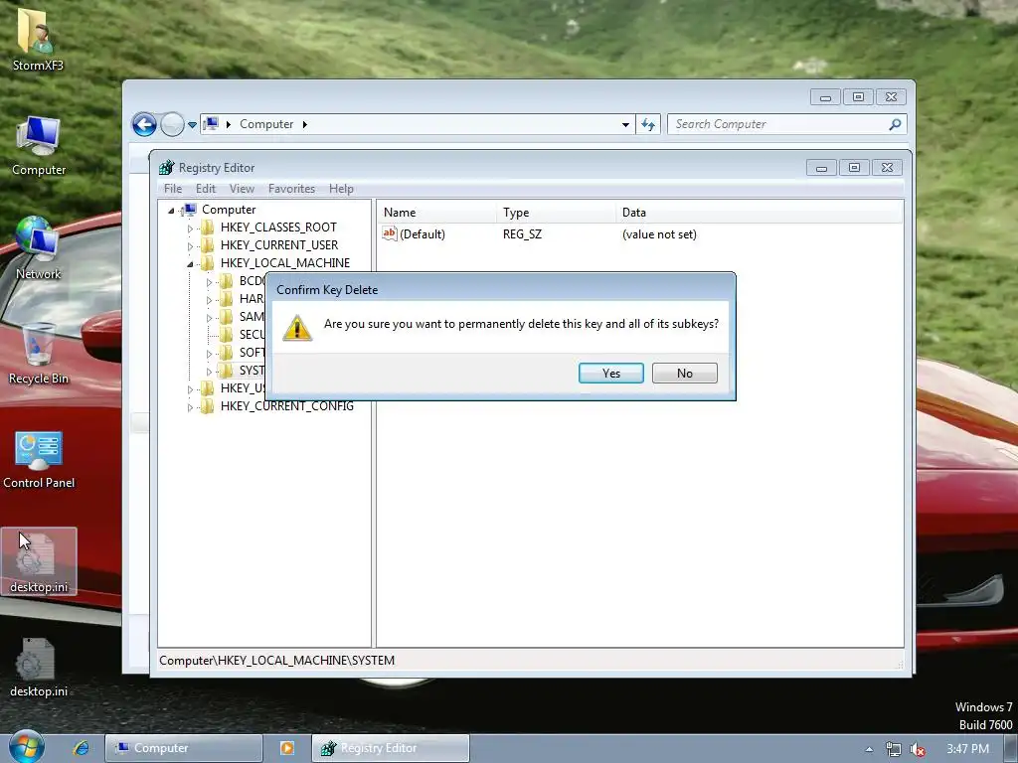The image size is (1018, 763).
Task: Open Windows Media Player taskbar icon
Action: click(x=286, y=748)
